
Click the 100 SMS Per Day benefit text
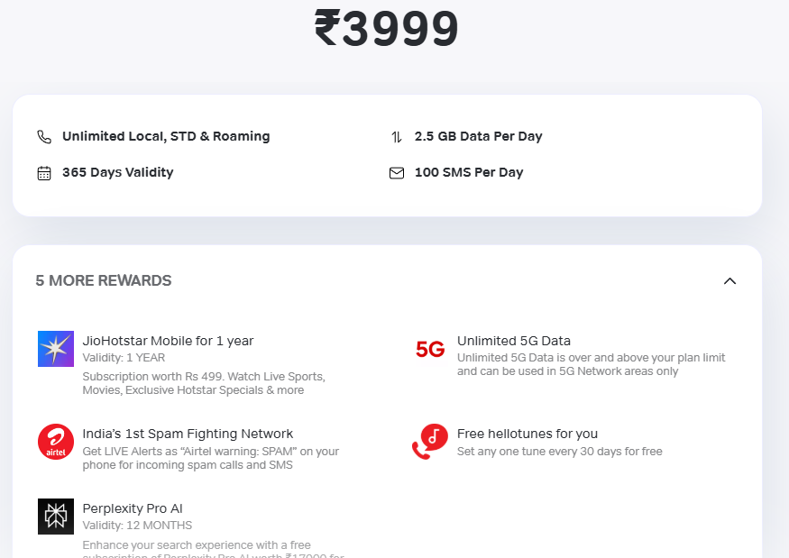(469, 172)
